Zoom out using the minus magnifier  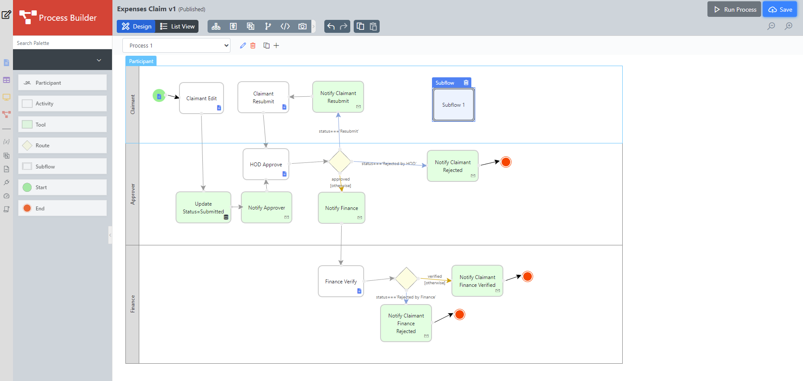[771, 26]
